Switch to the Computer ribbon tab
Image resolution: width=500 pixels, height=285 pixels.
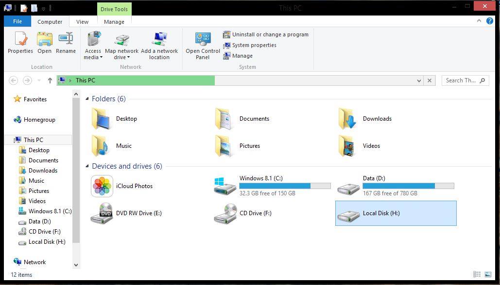click(x=50, y=22)
